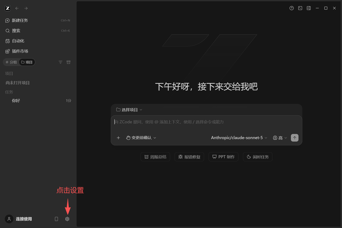Open settings gear icon
Viewport: 342px width, 228px height.
coord(67,219)
